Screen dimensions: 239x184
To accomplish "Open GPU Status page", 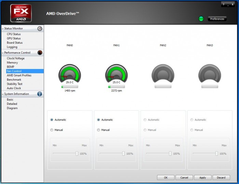I will coord(14,38).
